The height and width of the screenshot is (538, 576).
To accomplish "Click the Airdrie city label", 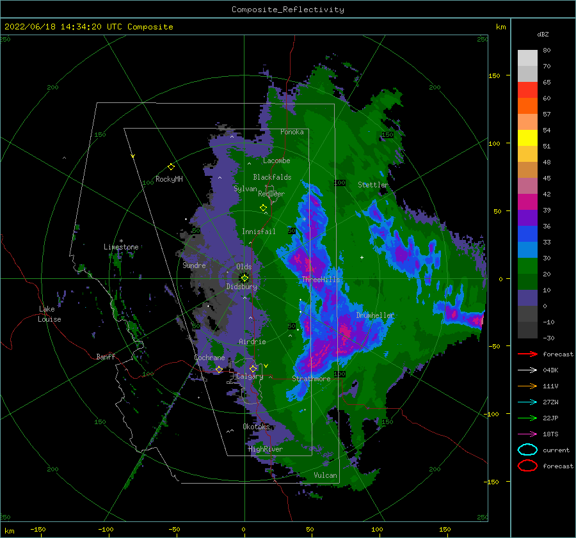I will tap(252, 342).
